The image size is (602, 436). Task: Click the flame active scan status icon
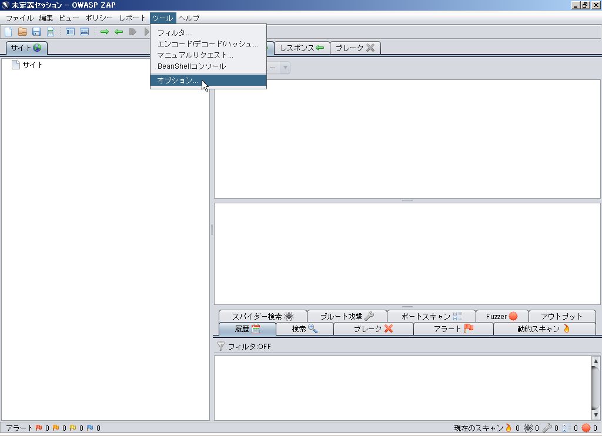pyautogui.click(x=509, y=428)
